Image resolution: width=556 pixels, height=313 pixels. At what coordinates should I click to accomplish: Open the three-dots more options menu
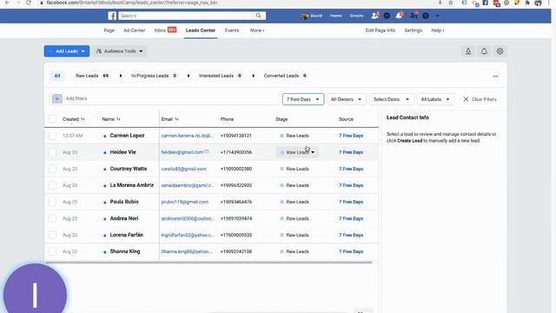point(495,76)
